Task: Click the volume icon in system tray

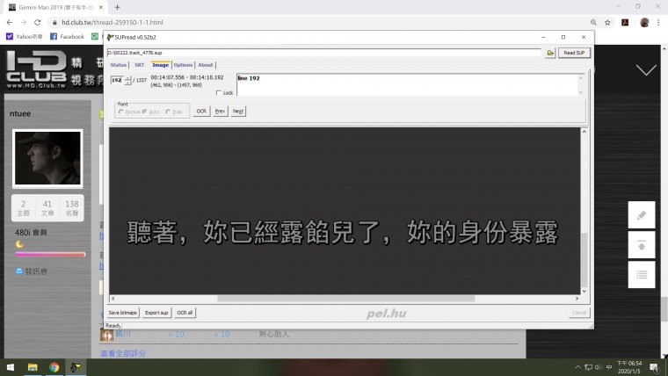Action: click(x=599, y=367)
